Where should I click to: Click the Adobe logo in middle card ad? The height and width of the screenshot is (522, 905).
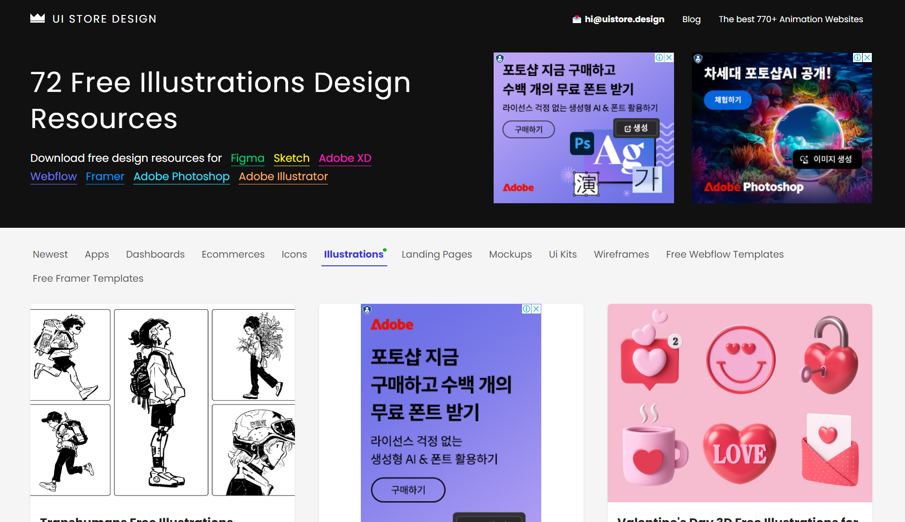tap(392, 325)
